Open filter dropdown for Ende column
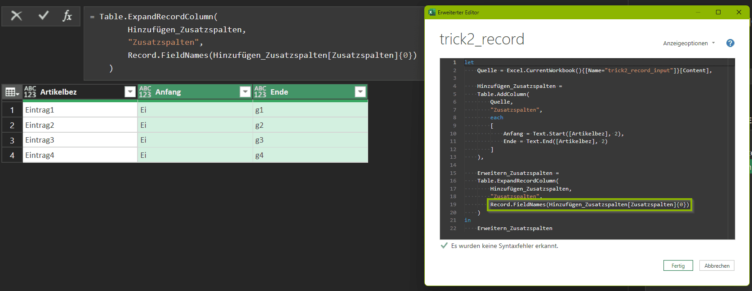Viewport: 752px width, 291px height. [360, 92]
